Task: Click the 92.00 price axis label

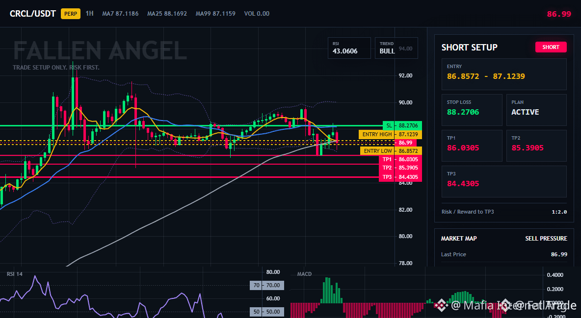Action: [405, 75]
